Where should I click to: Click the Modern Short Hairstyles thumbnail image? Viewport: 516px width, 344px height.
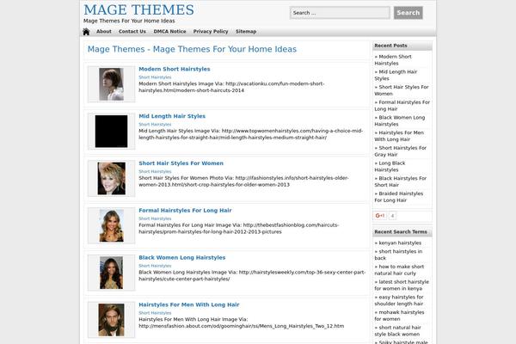[x=111, y=84]
